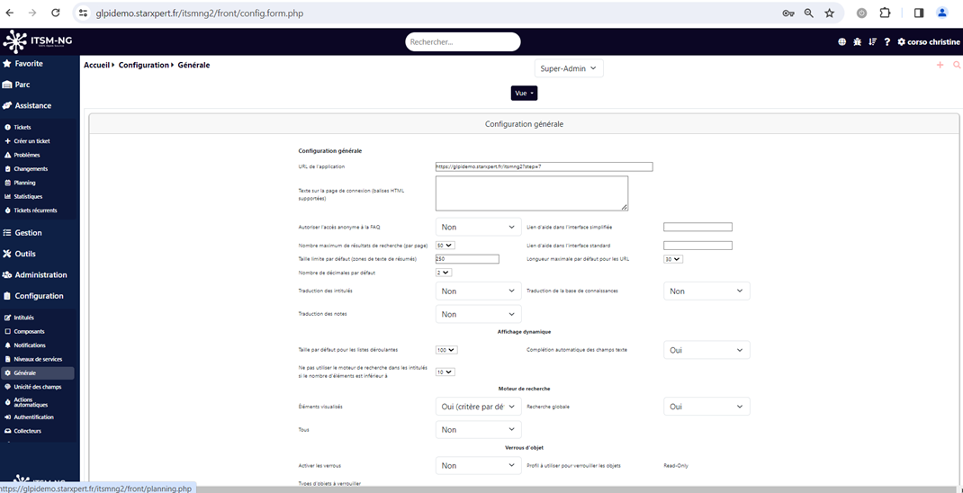Click the URL de l'application field

point(544,166)
